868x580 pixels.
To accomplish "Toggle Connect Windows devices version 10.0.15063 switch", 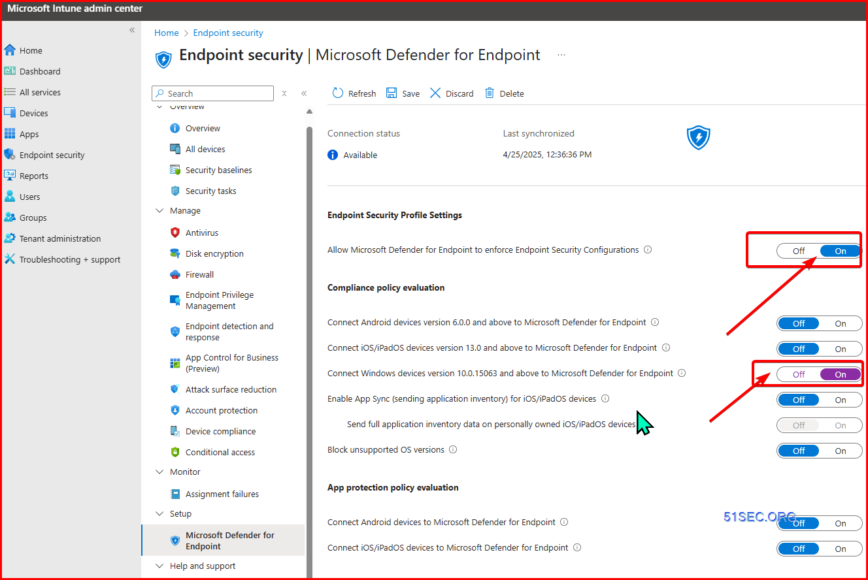I will tap(820, 374).
